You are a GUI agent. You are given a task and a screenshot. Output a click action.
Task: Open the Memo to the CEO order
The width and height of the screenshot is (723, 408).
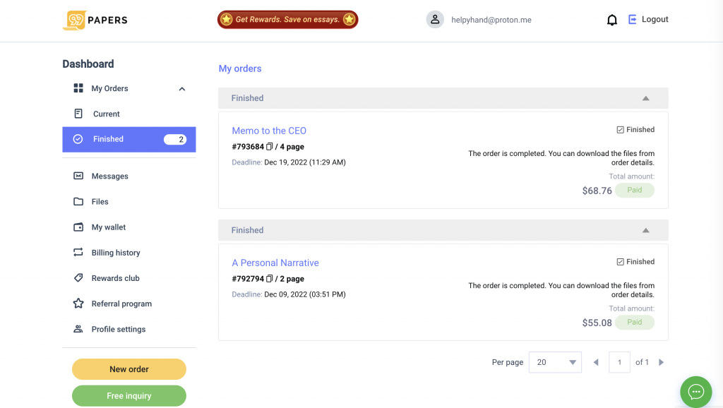point(269,131)
